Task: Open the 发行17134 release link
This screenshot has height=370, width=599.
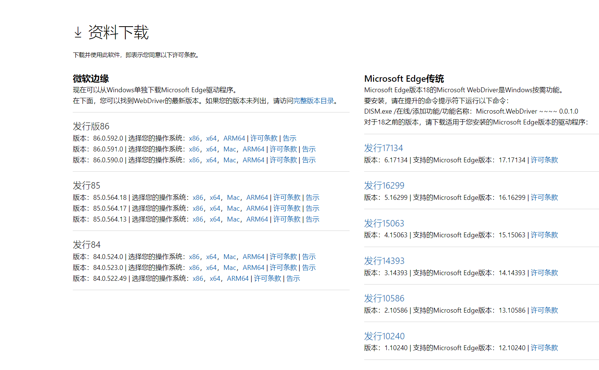Action: tap(383, 148)
